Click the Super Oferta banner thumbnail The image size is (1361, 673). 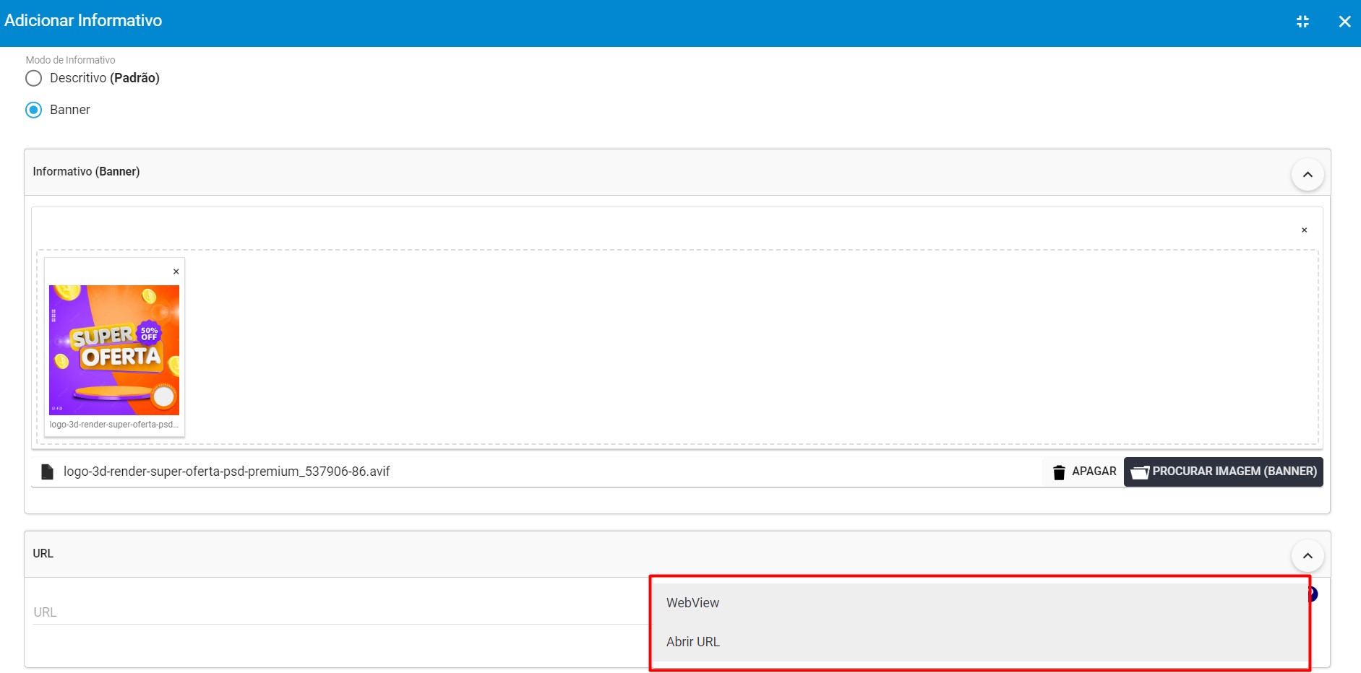114,350
